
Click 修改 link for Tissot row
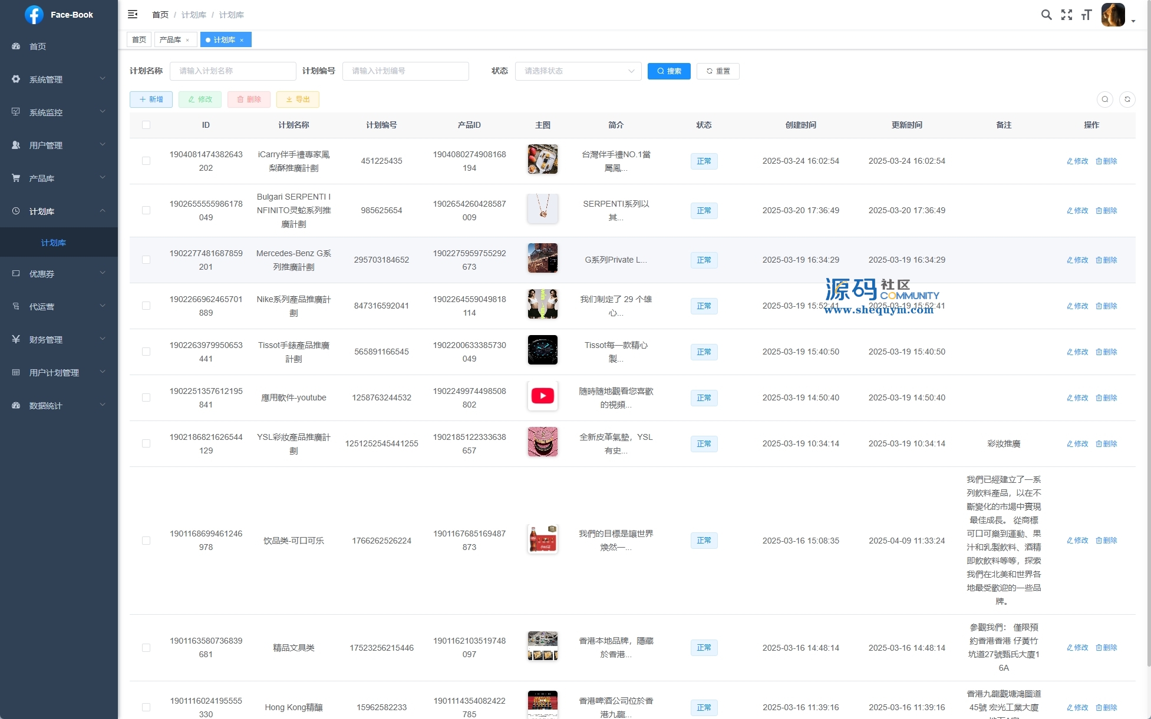pyautogui.click(x=1077, y=352)
